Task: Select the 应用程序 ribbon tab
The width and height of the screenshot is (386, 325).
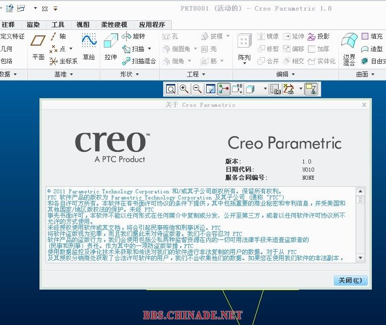Action: pyautogui.click(x=152, y=25)
